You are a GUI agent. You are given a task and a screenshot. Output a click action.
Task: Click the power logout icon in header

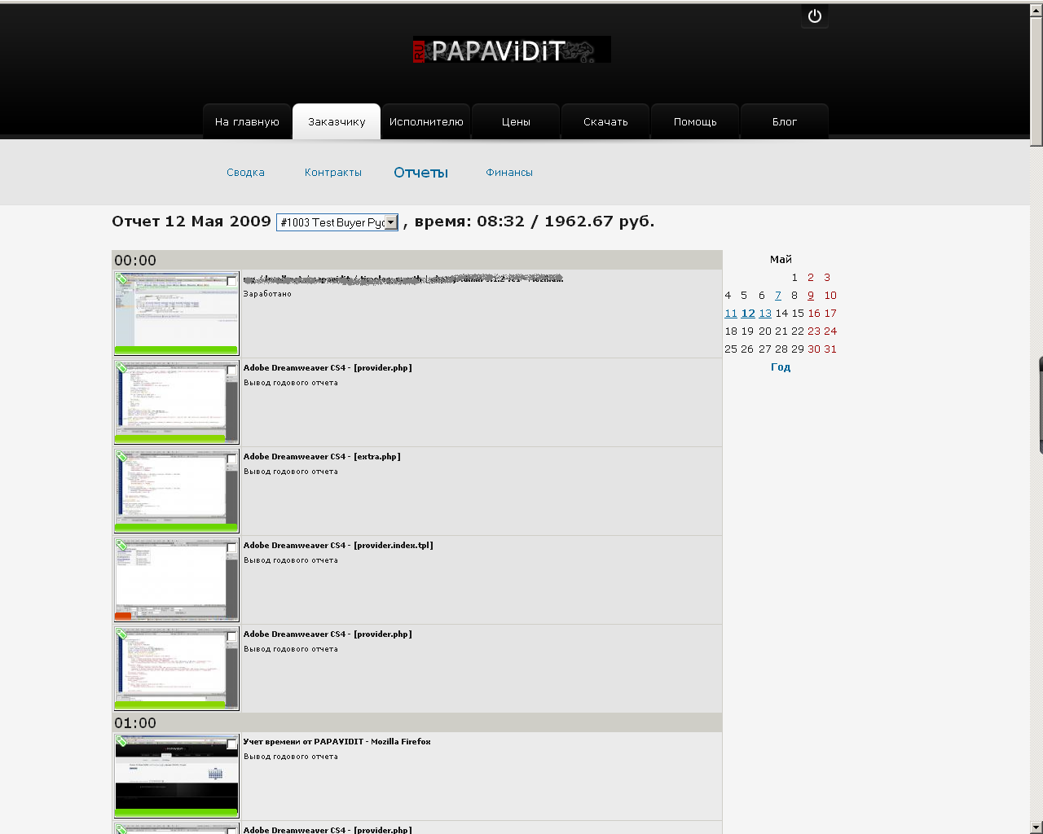point(815,15)
